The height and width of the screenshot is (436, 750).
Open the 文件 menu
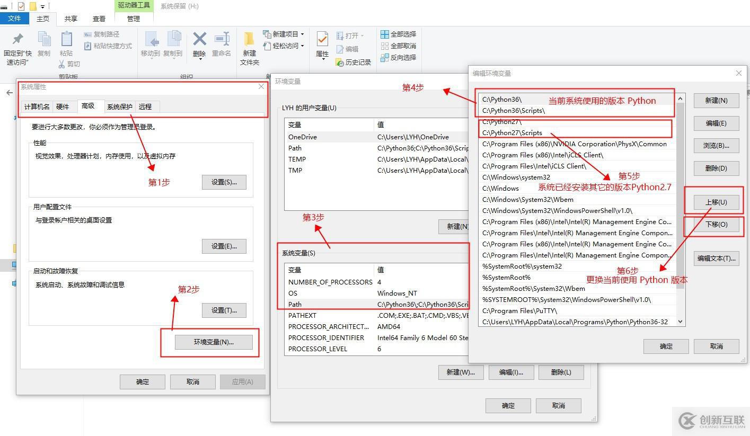tap(15, 18)
